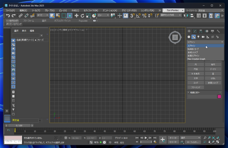Activate Bind to Space Warp tool
228x148 pixels.
[x=32, y=15]
